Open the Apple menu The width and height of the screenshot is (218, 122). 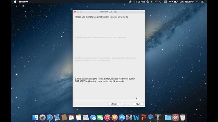[x=15, y=2]
